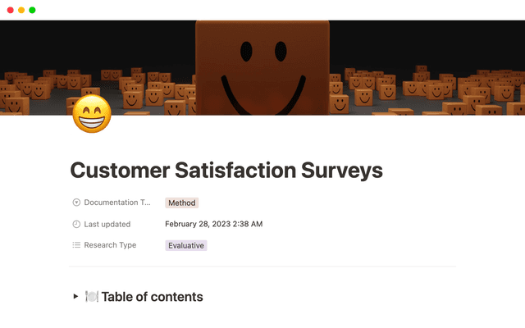Viewport: 525px width, 328px height.
Task: Maximize the window with the green button
Action: tap(32, 10)
